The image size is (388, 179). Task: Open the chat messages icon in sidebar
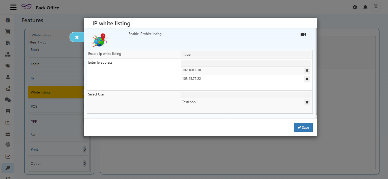(x=8, y=100)
